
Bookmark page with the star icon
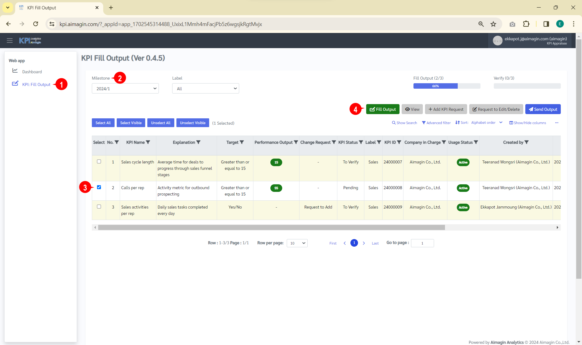[x=493, y=24]
